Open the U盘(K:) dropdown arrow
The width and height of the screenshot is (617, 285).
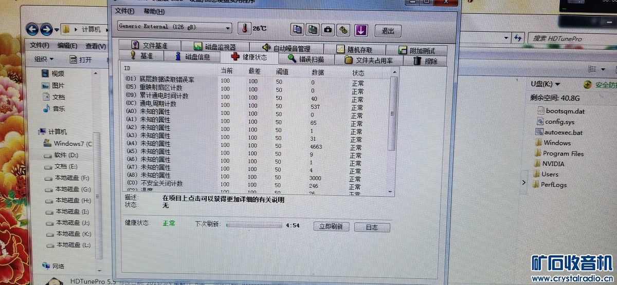557,84
